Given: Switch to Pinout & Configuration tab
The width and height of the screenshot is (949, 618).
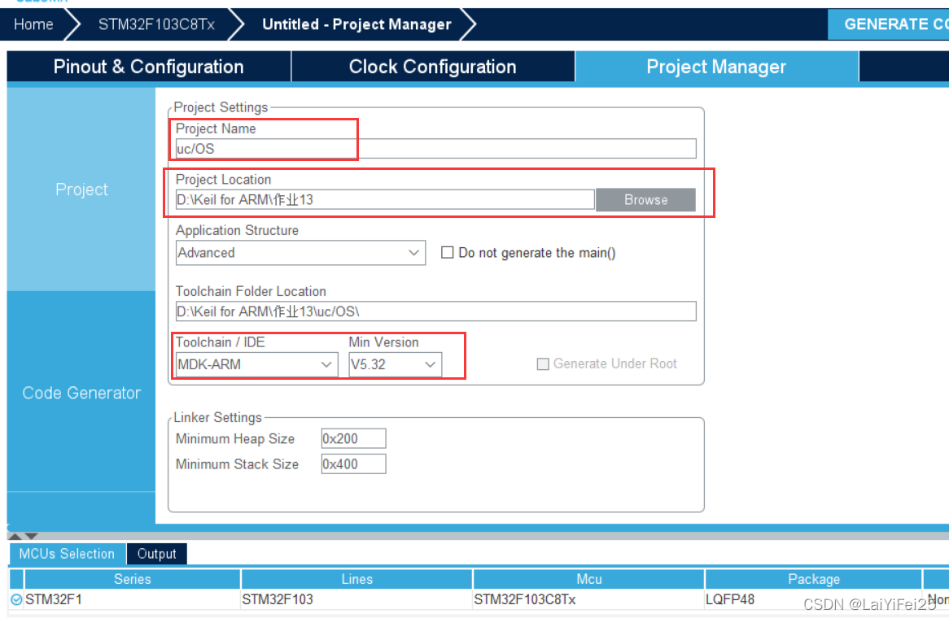Looking at the screenshot, I should [148, 67].
